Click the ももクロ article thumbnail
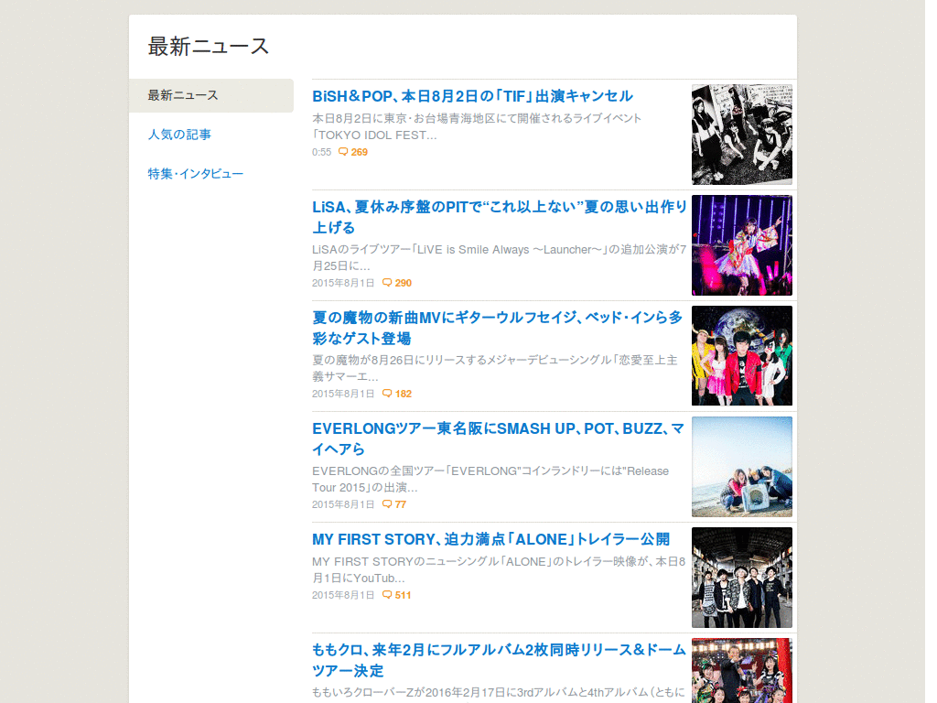This screenshot has width=937, height=703. tap(741, 671)
